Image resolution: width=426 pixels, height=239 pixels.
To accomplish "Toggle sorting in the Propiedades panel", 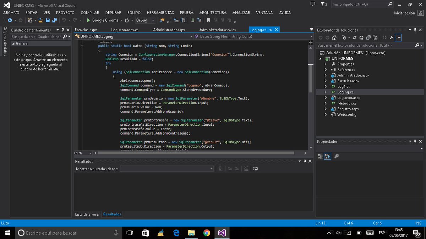I will click(x=326, y=156).
